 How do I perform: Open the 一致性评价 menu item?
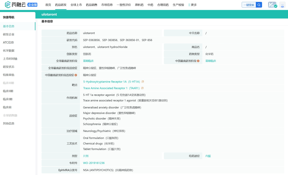tap(124, 5)
